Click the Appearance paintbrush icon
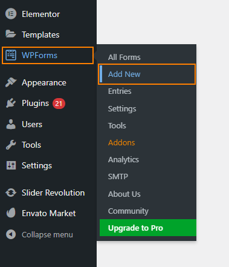This screenshot has height=267, width=229. (11, 82)
